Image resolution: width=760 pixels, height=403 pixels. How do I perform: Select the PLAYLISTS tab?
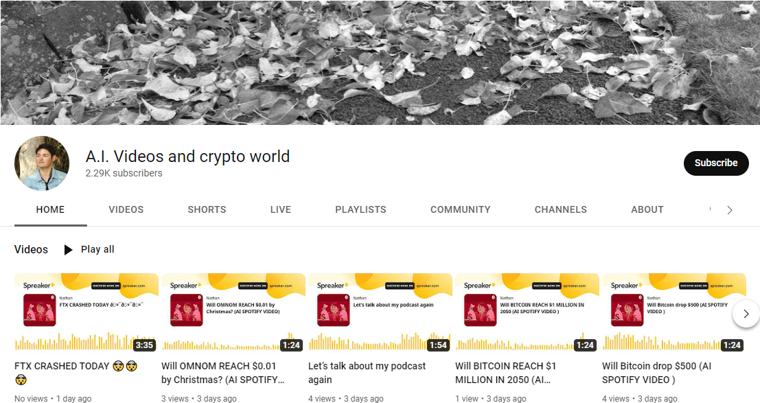(360, 209)
